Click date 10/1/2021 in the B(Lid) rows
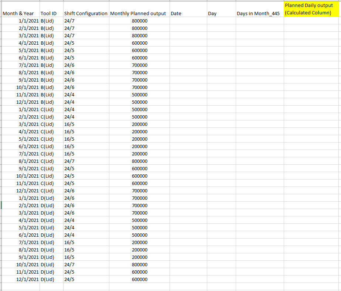The width and height of the screenshot is (341, 291). 21,88
